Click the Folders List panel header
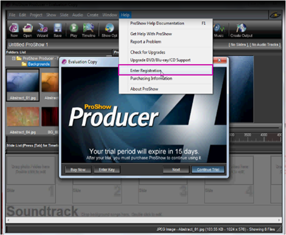The height and width of the screenshot is (235, 286). pyautogui.click(x=16, y=52)
